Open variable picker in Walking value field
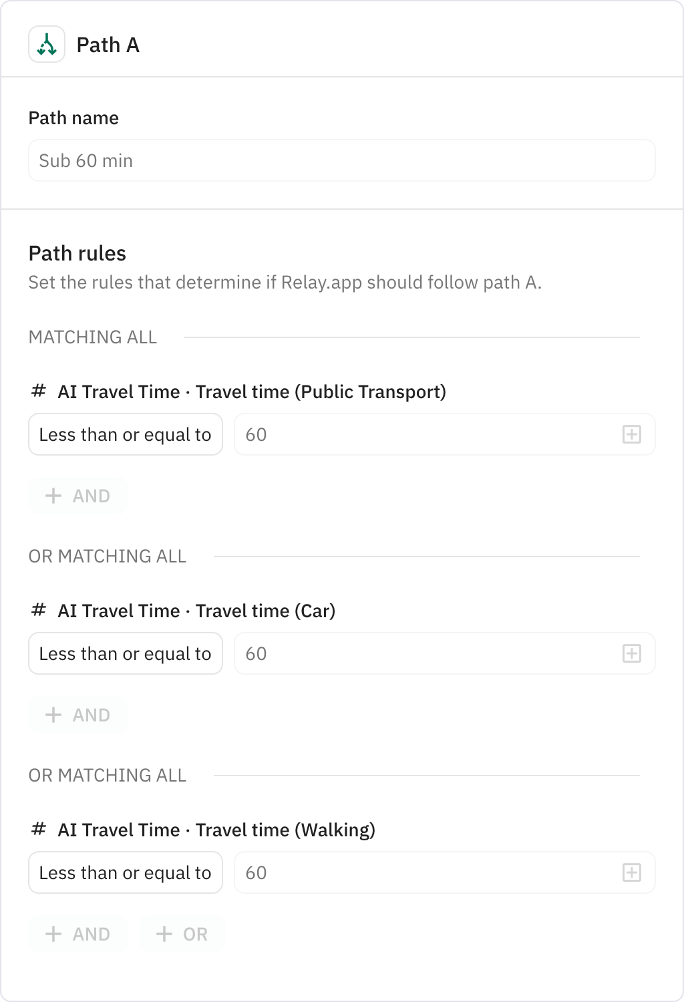This screenshot has width=684, height=1002. 632,872
